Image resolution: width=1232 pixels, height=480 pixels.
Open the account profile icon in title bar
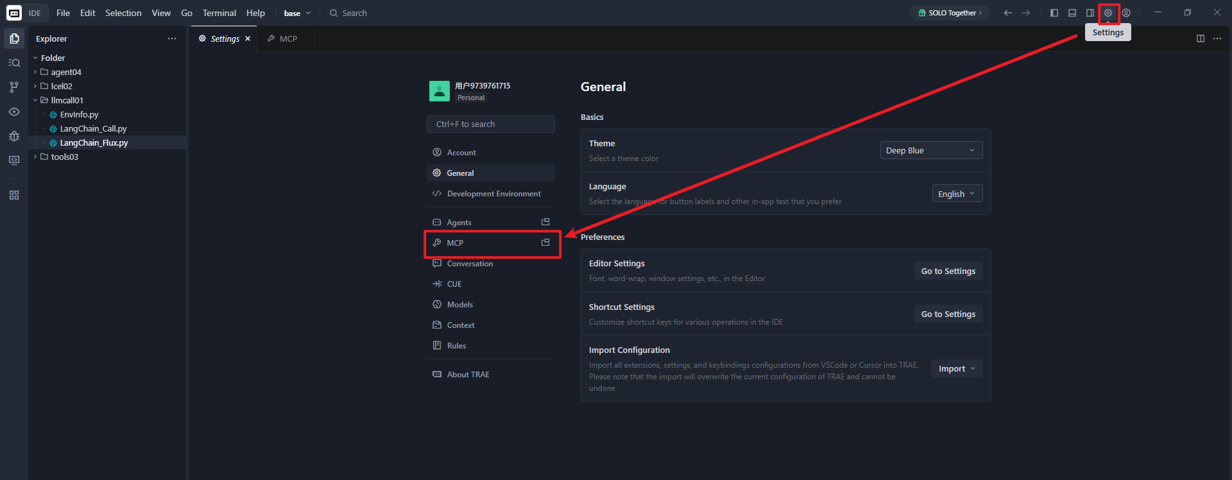click(1126, 13)
